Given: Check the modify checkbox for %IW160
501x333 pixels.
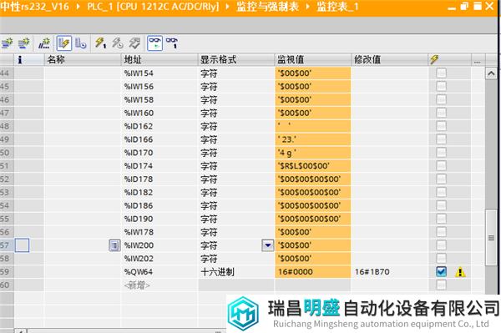Looking at the screenshot, I should [441, 113].
